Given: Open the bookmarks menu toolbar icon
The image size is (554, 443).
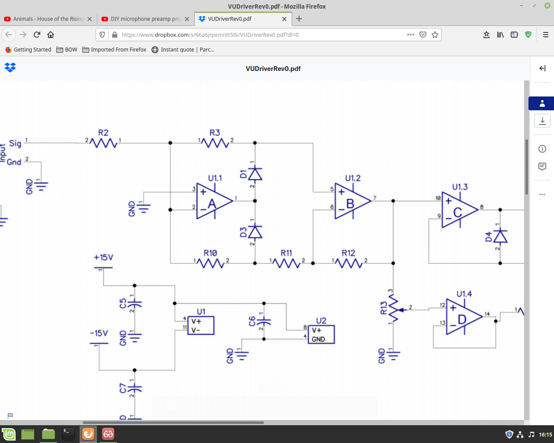Looking at the screenshot, I should pyautogui.click(x=486, y=35).
